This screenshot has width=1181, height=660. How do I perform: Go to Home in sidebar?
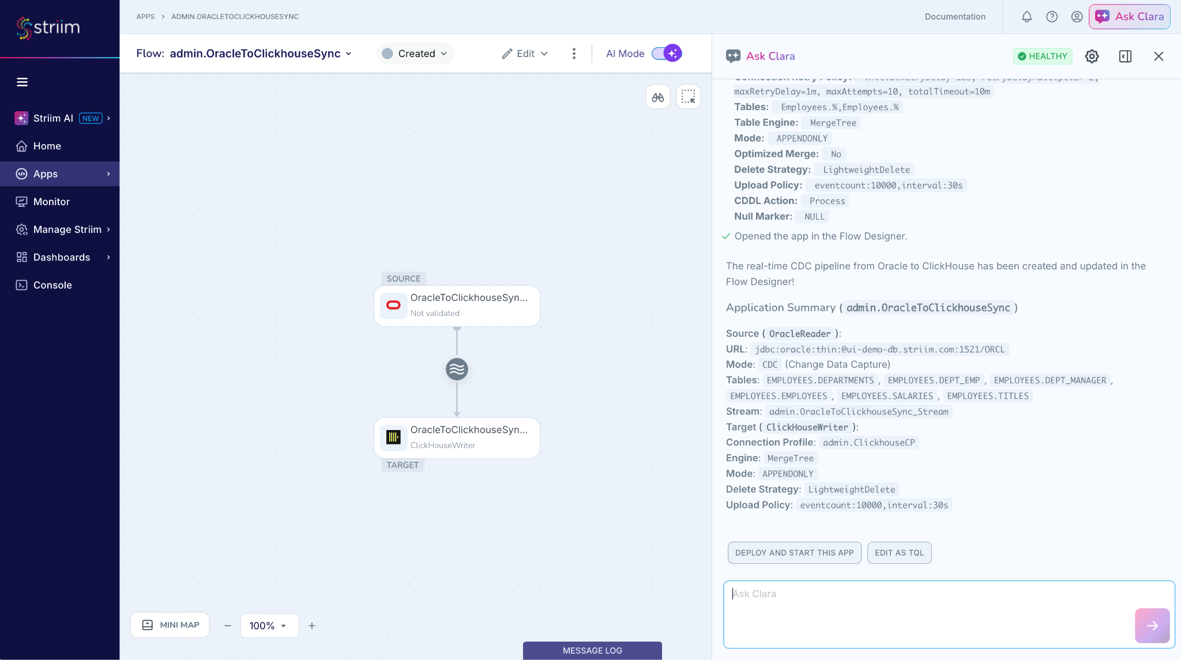[60, 146]
